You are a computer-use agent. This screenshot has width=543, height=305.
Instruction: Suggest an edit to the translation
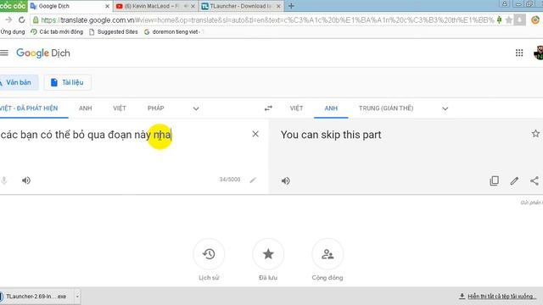(514, 180)
